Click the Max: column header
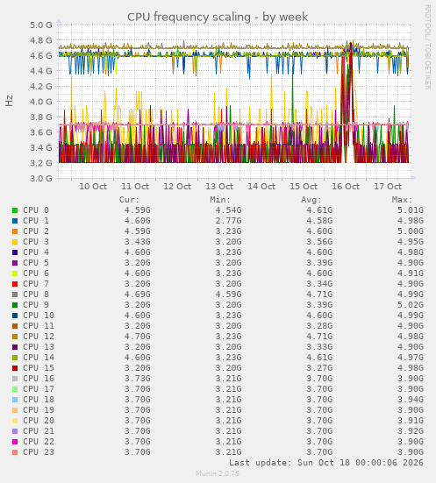The height and width of the screenshot is (483, 436). (403, 200)
